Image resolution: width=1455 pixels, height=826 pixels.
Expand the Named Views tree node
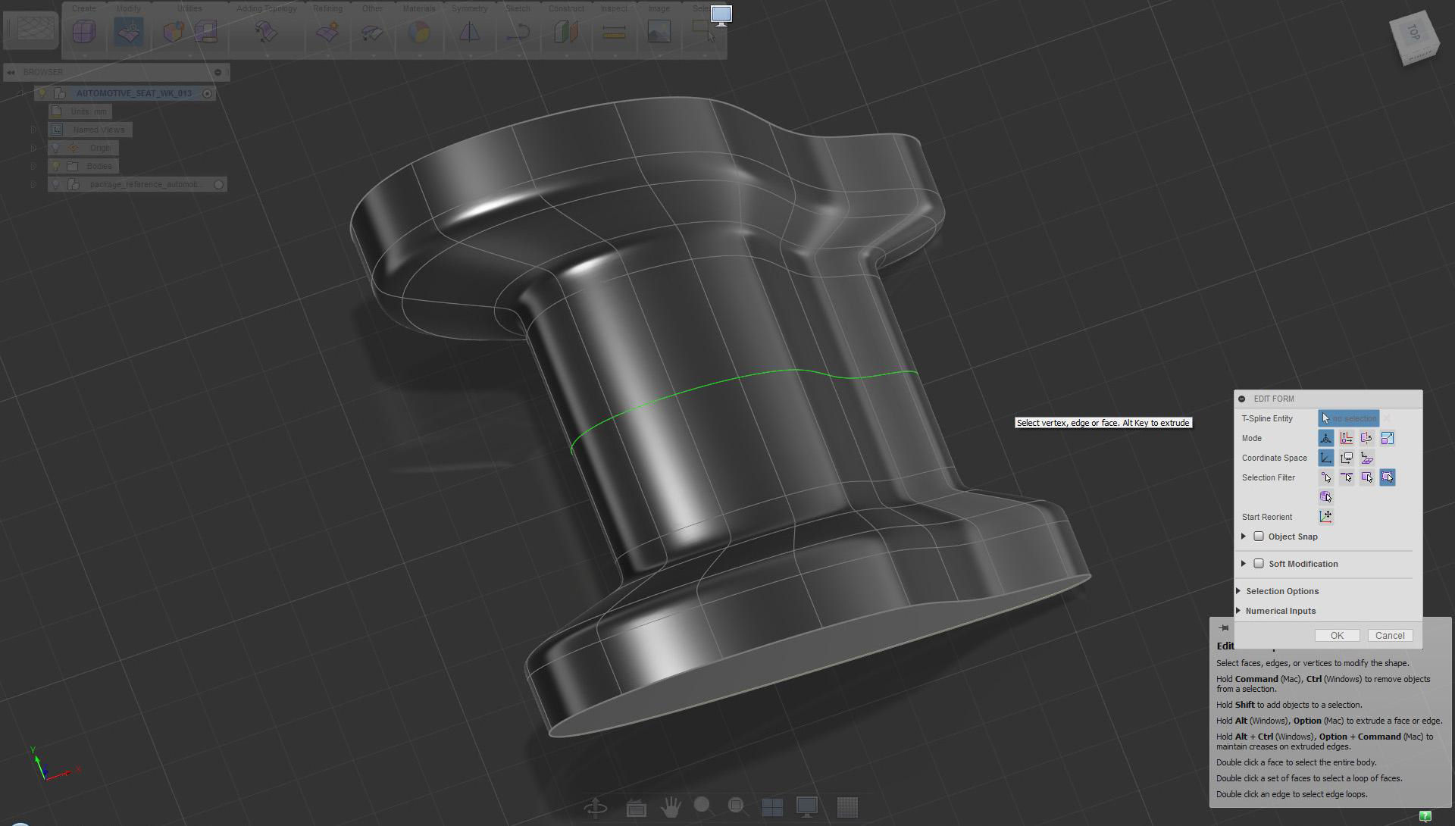(33, 130)
